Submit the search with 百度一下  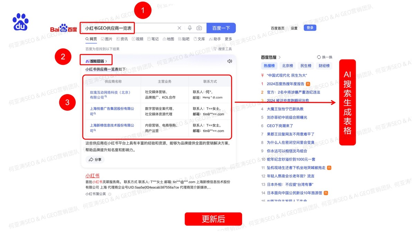coord(221,28)
